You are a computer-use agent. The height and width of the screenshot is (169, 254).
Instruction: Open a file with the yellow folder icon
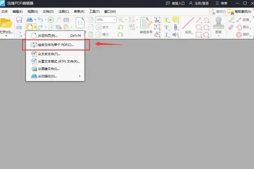tap(6, 23)
